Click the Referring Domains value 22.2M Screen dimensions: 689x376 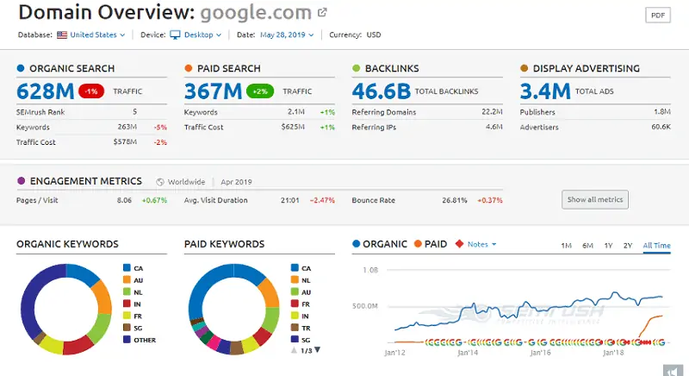pos(492,112)
